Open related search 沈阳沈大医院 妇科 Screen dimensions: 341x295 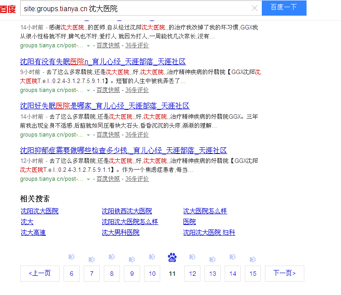click(x=209, y=233)
